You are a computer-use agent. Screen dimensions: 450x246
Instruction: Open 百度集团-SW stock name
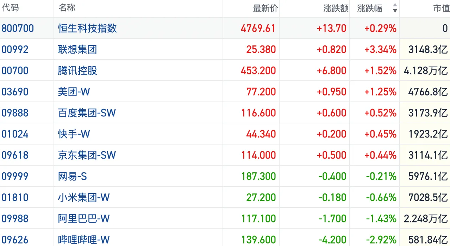pyautogui.click(x=87, y=113)
